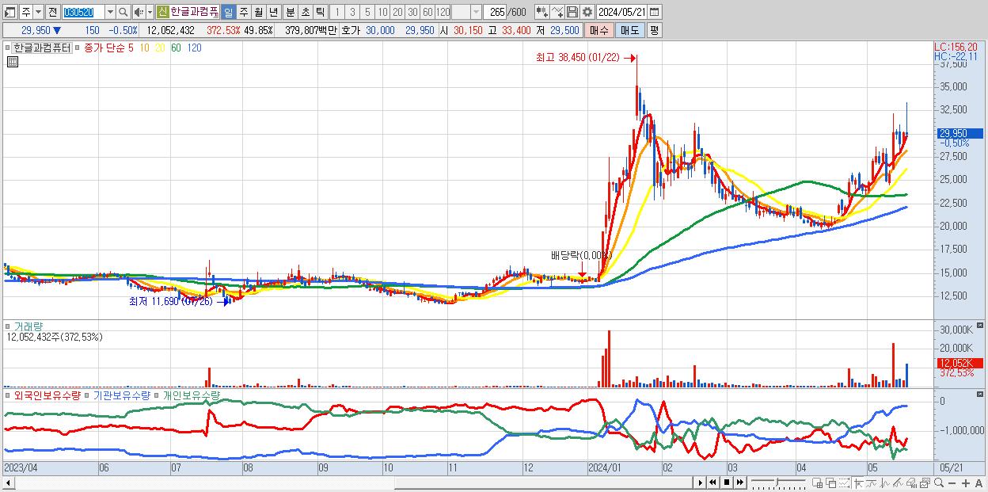Click the rewind playback button
The height and width of the screenshot is (492, 988).
point(712,482)
